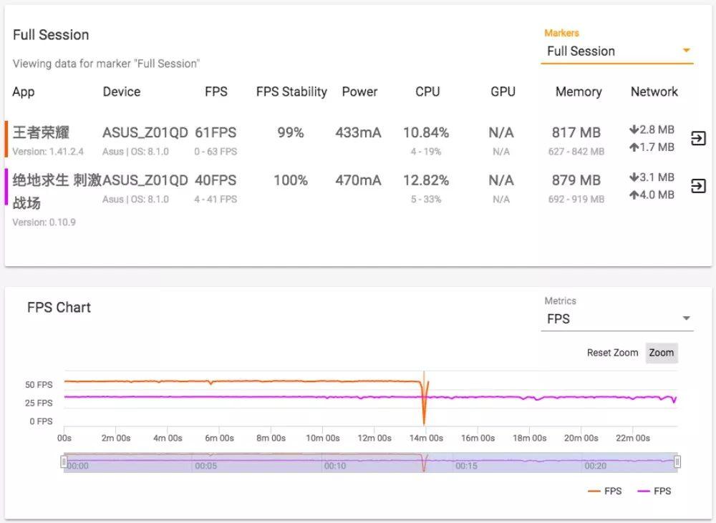Click the 817 MB memory value
Image resolution: width=716 pixels, height=523 pixels.
pyautogui.click(x=576, y=132)
